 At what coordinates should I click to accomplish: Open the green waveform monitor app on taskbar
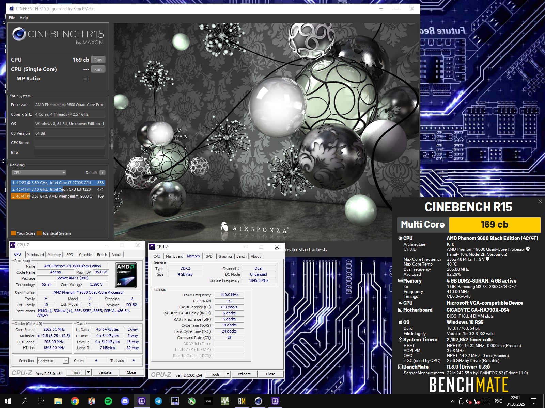[225, 401]
